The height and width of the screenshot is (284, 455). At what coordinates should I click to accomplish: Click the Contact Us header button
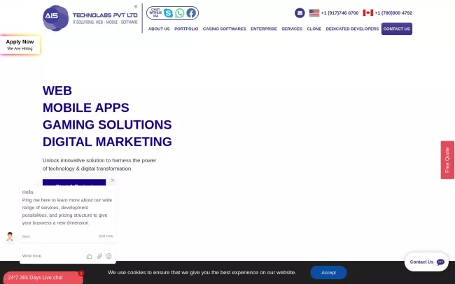397,29
